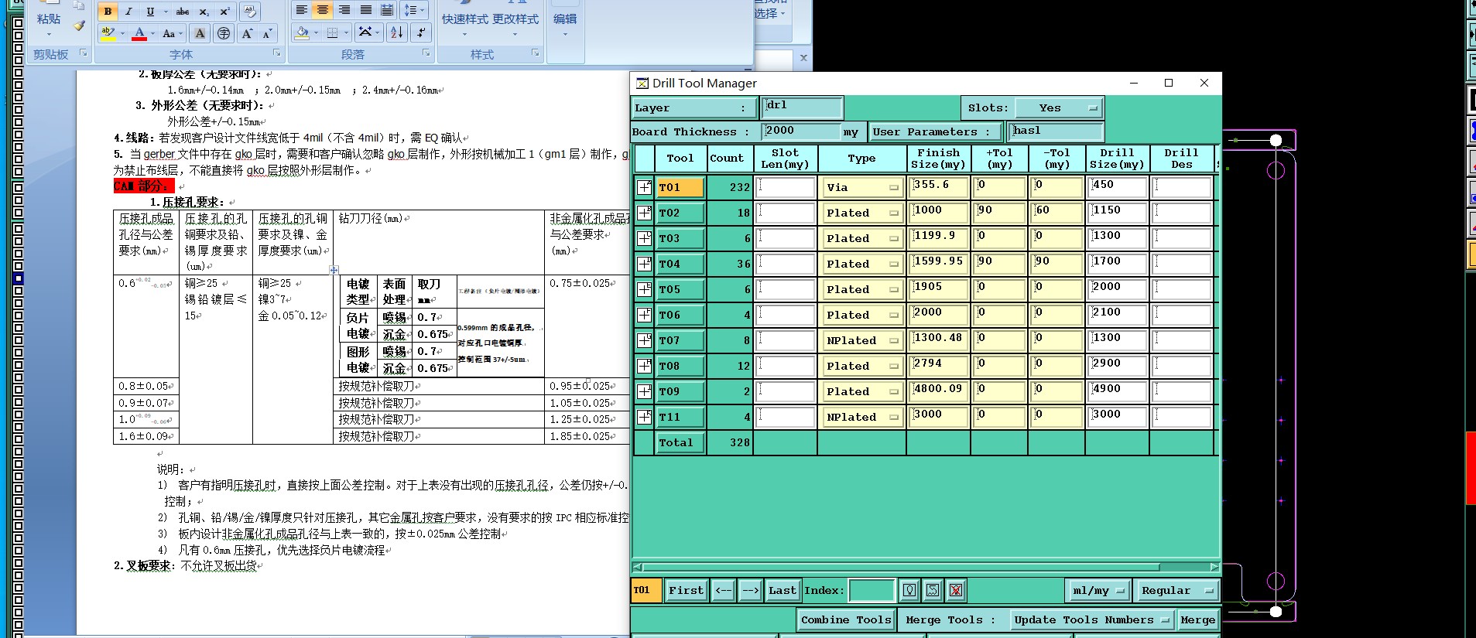Justify text in paragraph group
This screenshot has width=1476, height=638.
coord(365,10)
